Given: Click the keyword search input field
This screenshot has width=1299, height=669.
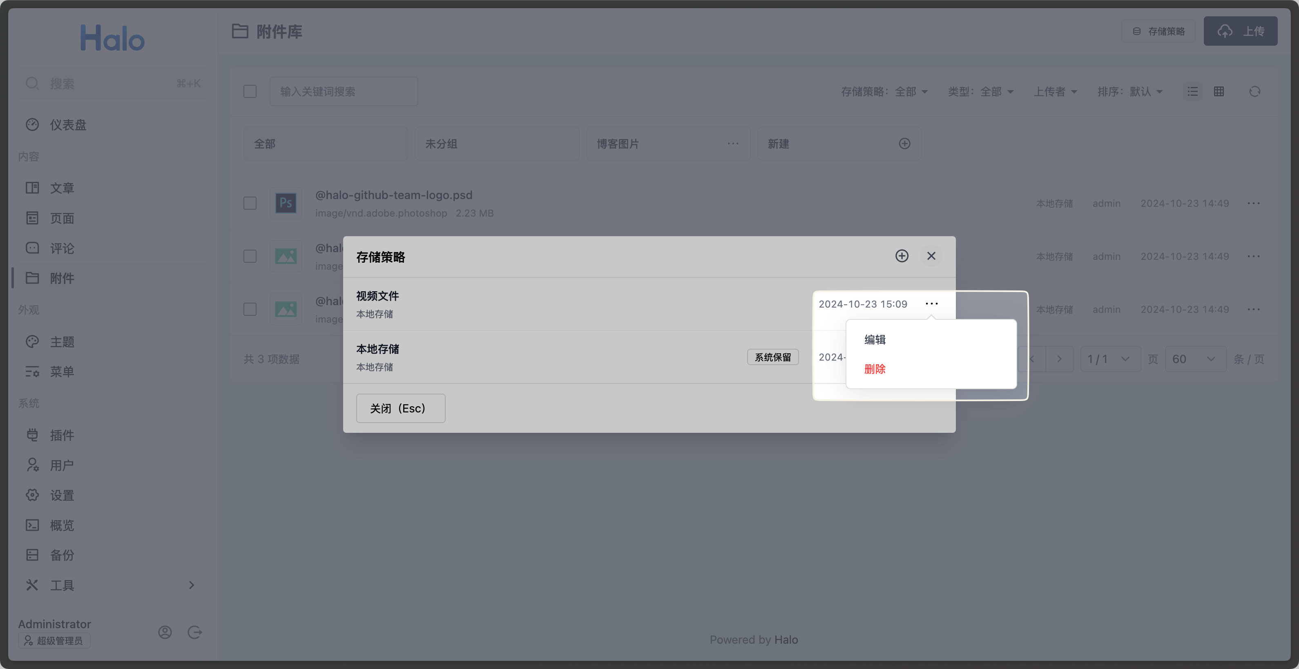Looking at the screenshot, I should click(344, 91).
